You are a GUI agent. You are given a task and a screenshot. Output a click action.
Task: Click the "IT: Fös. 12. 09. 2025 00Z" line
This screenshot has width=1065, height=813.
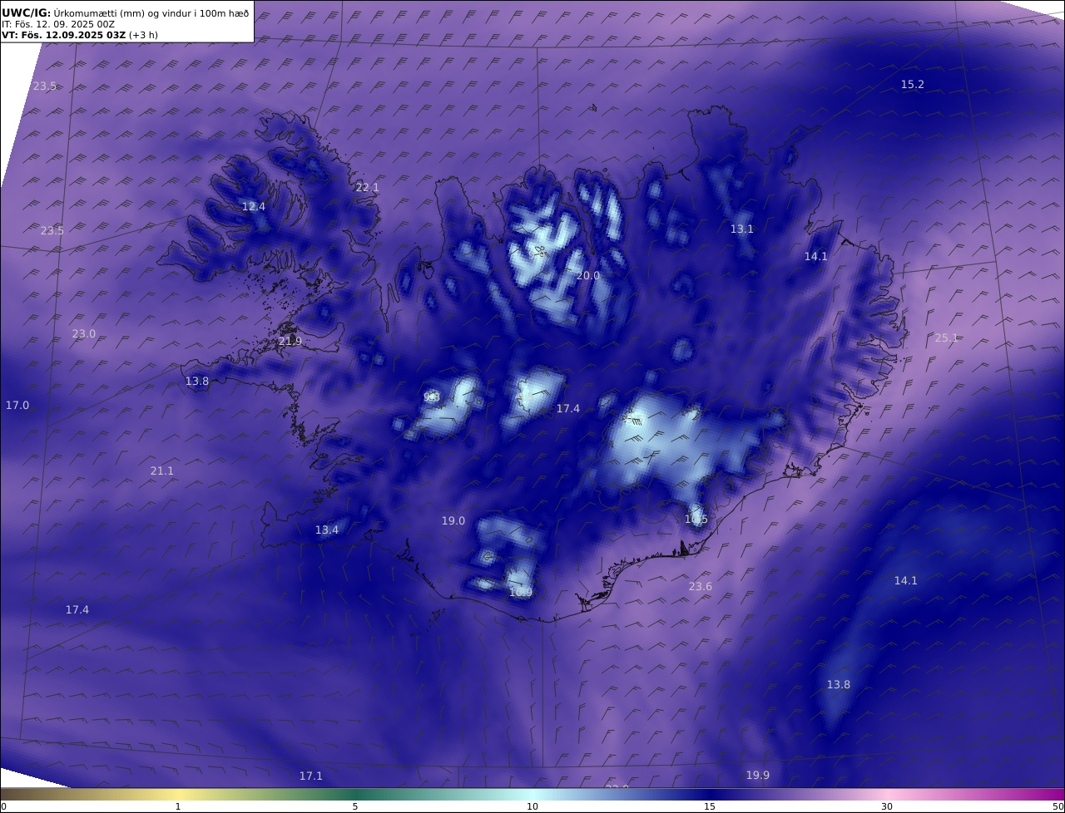pos(58,24)
